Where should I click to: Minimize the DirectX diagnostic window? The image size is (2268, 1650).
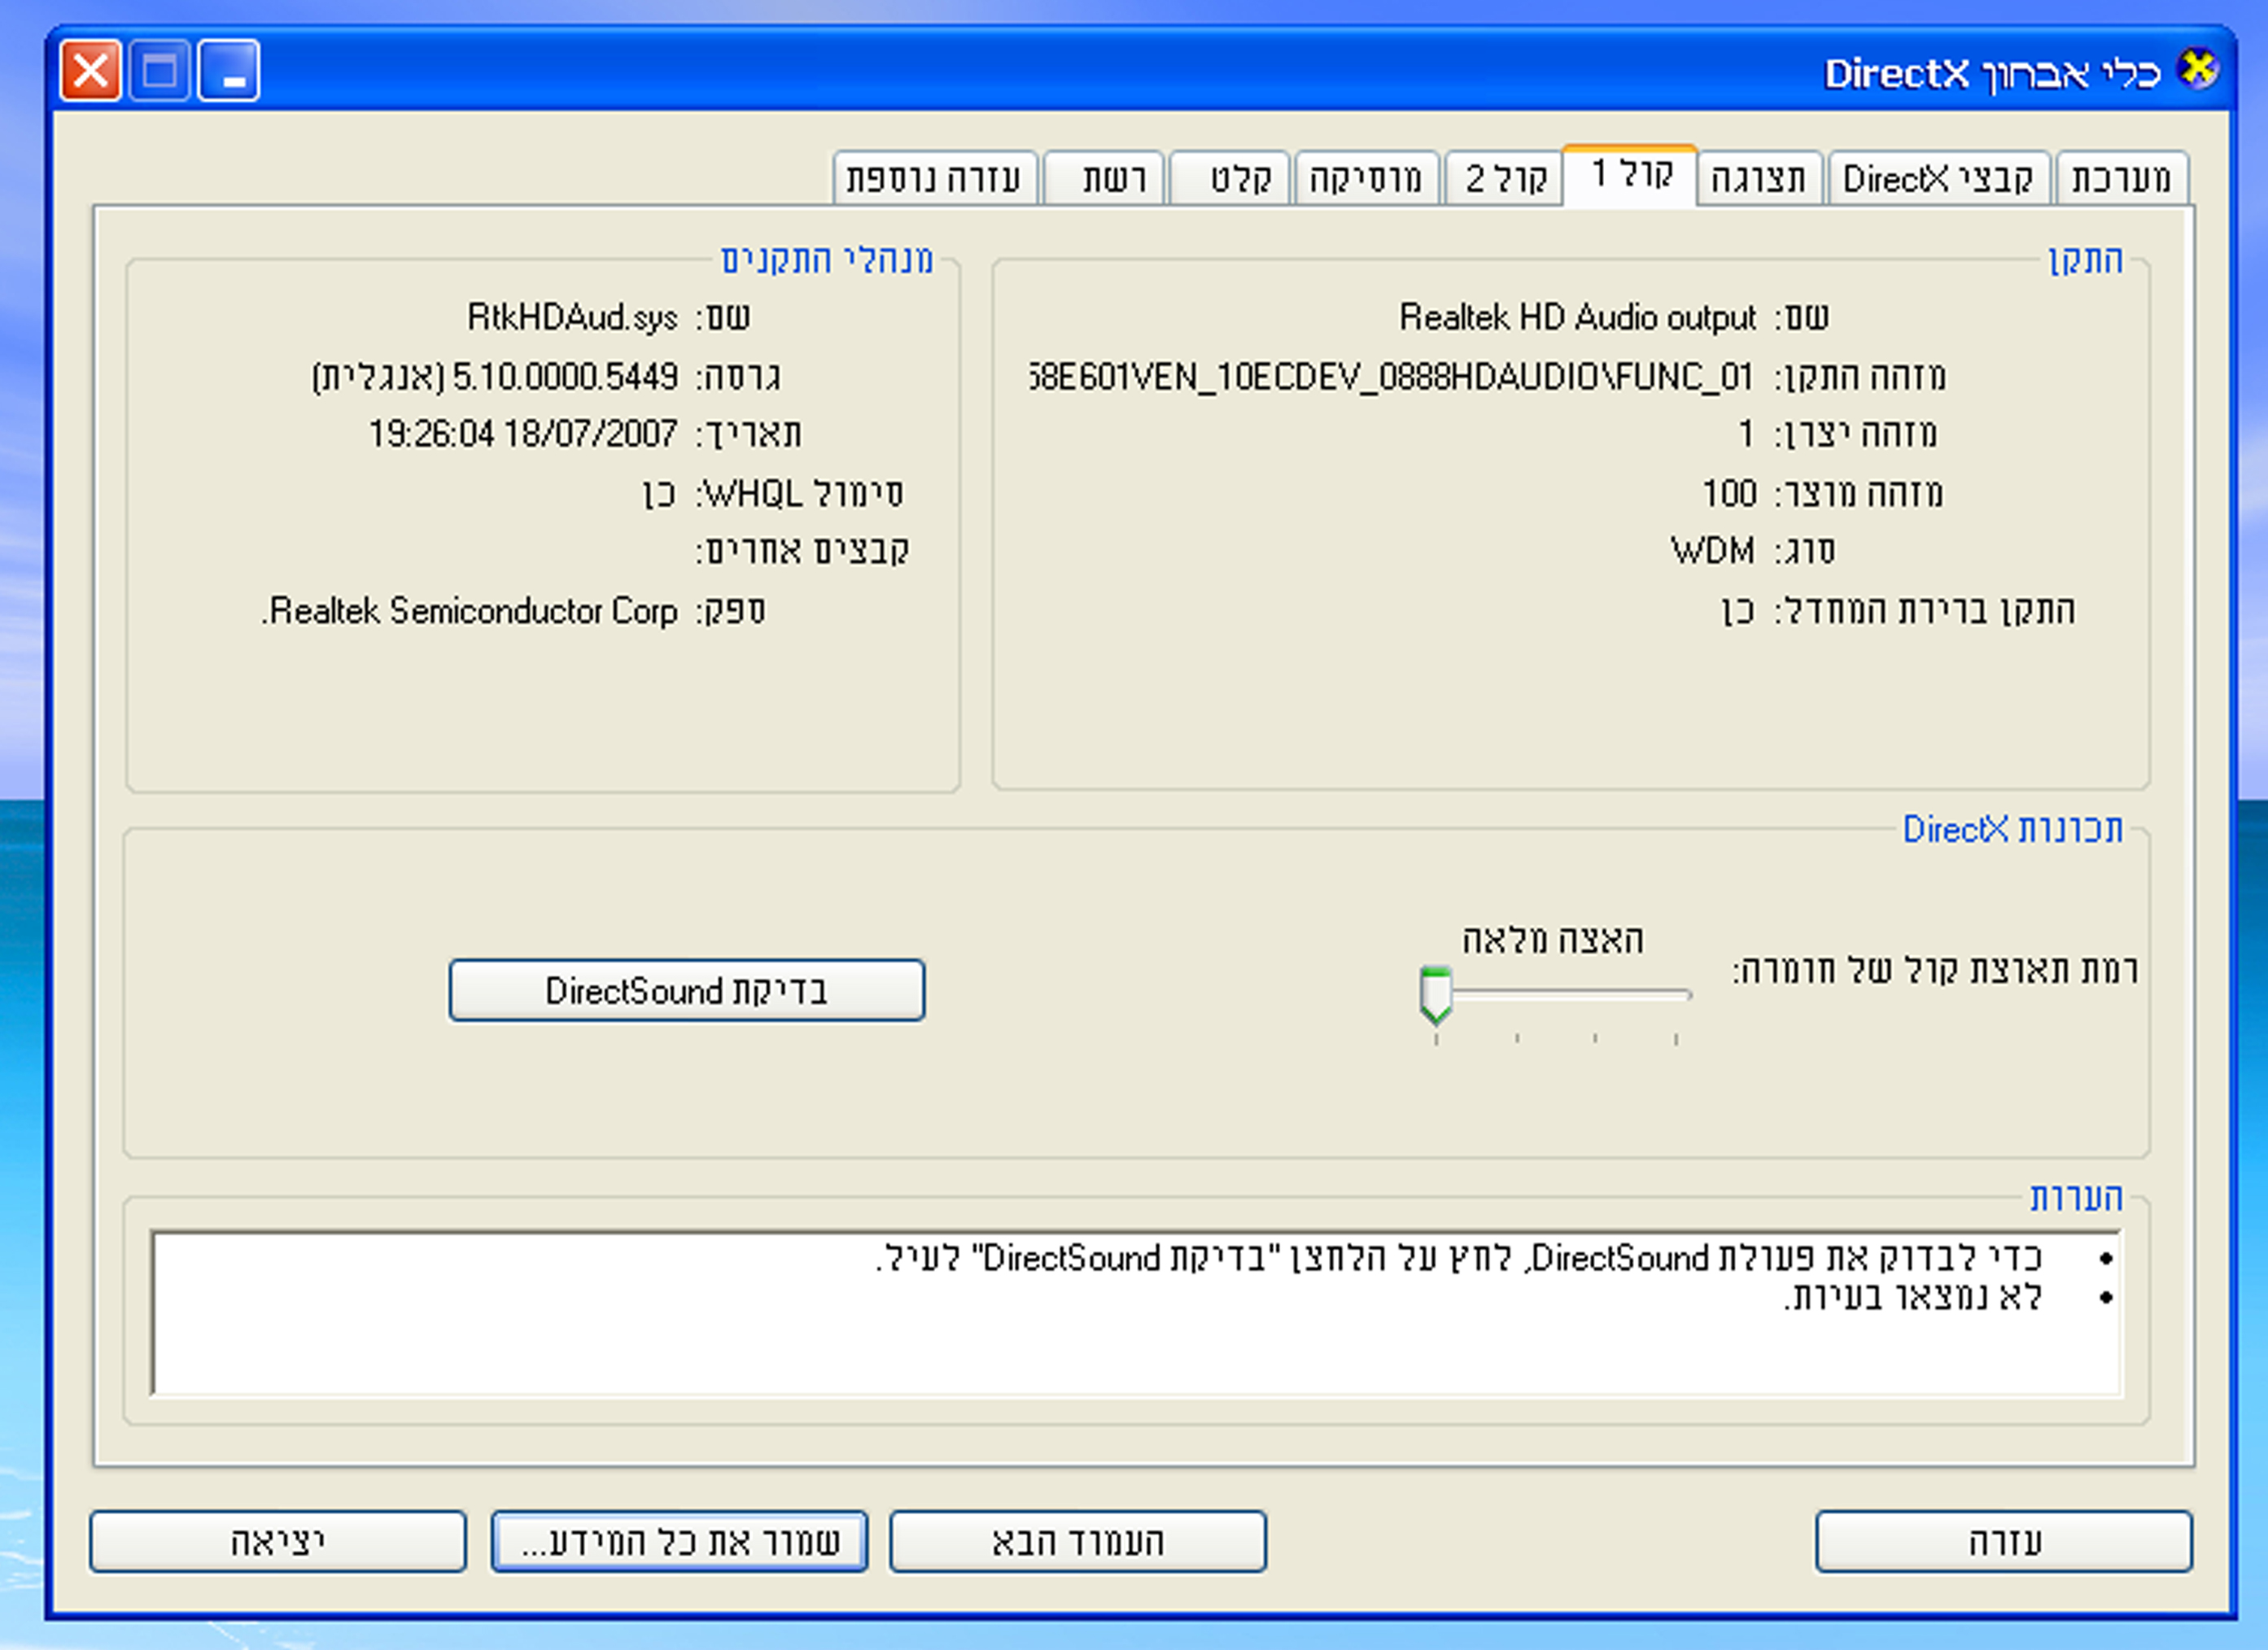[229, 71]
